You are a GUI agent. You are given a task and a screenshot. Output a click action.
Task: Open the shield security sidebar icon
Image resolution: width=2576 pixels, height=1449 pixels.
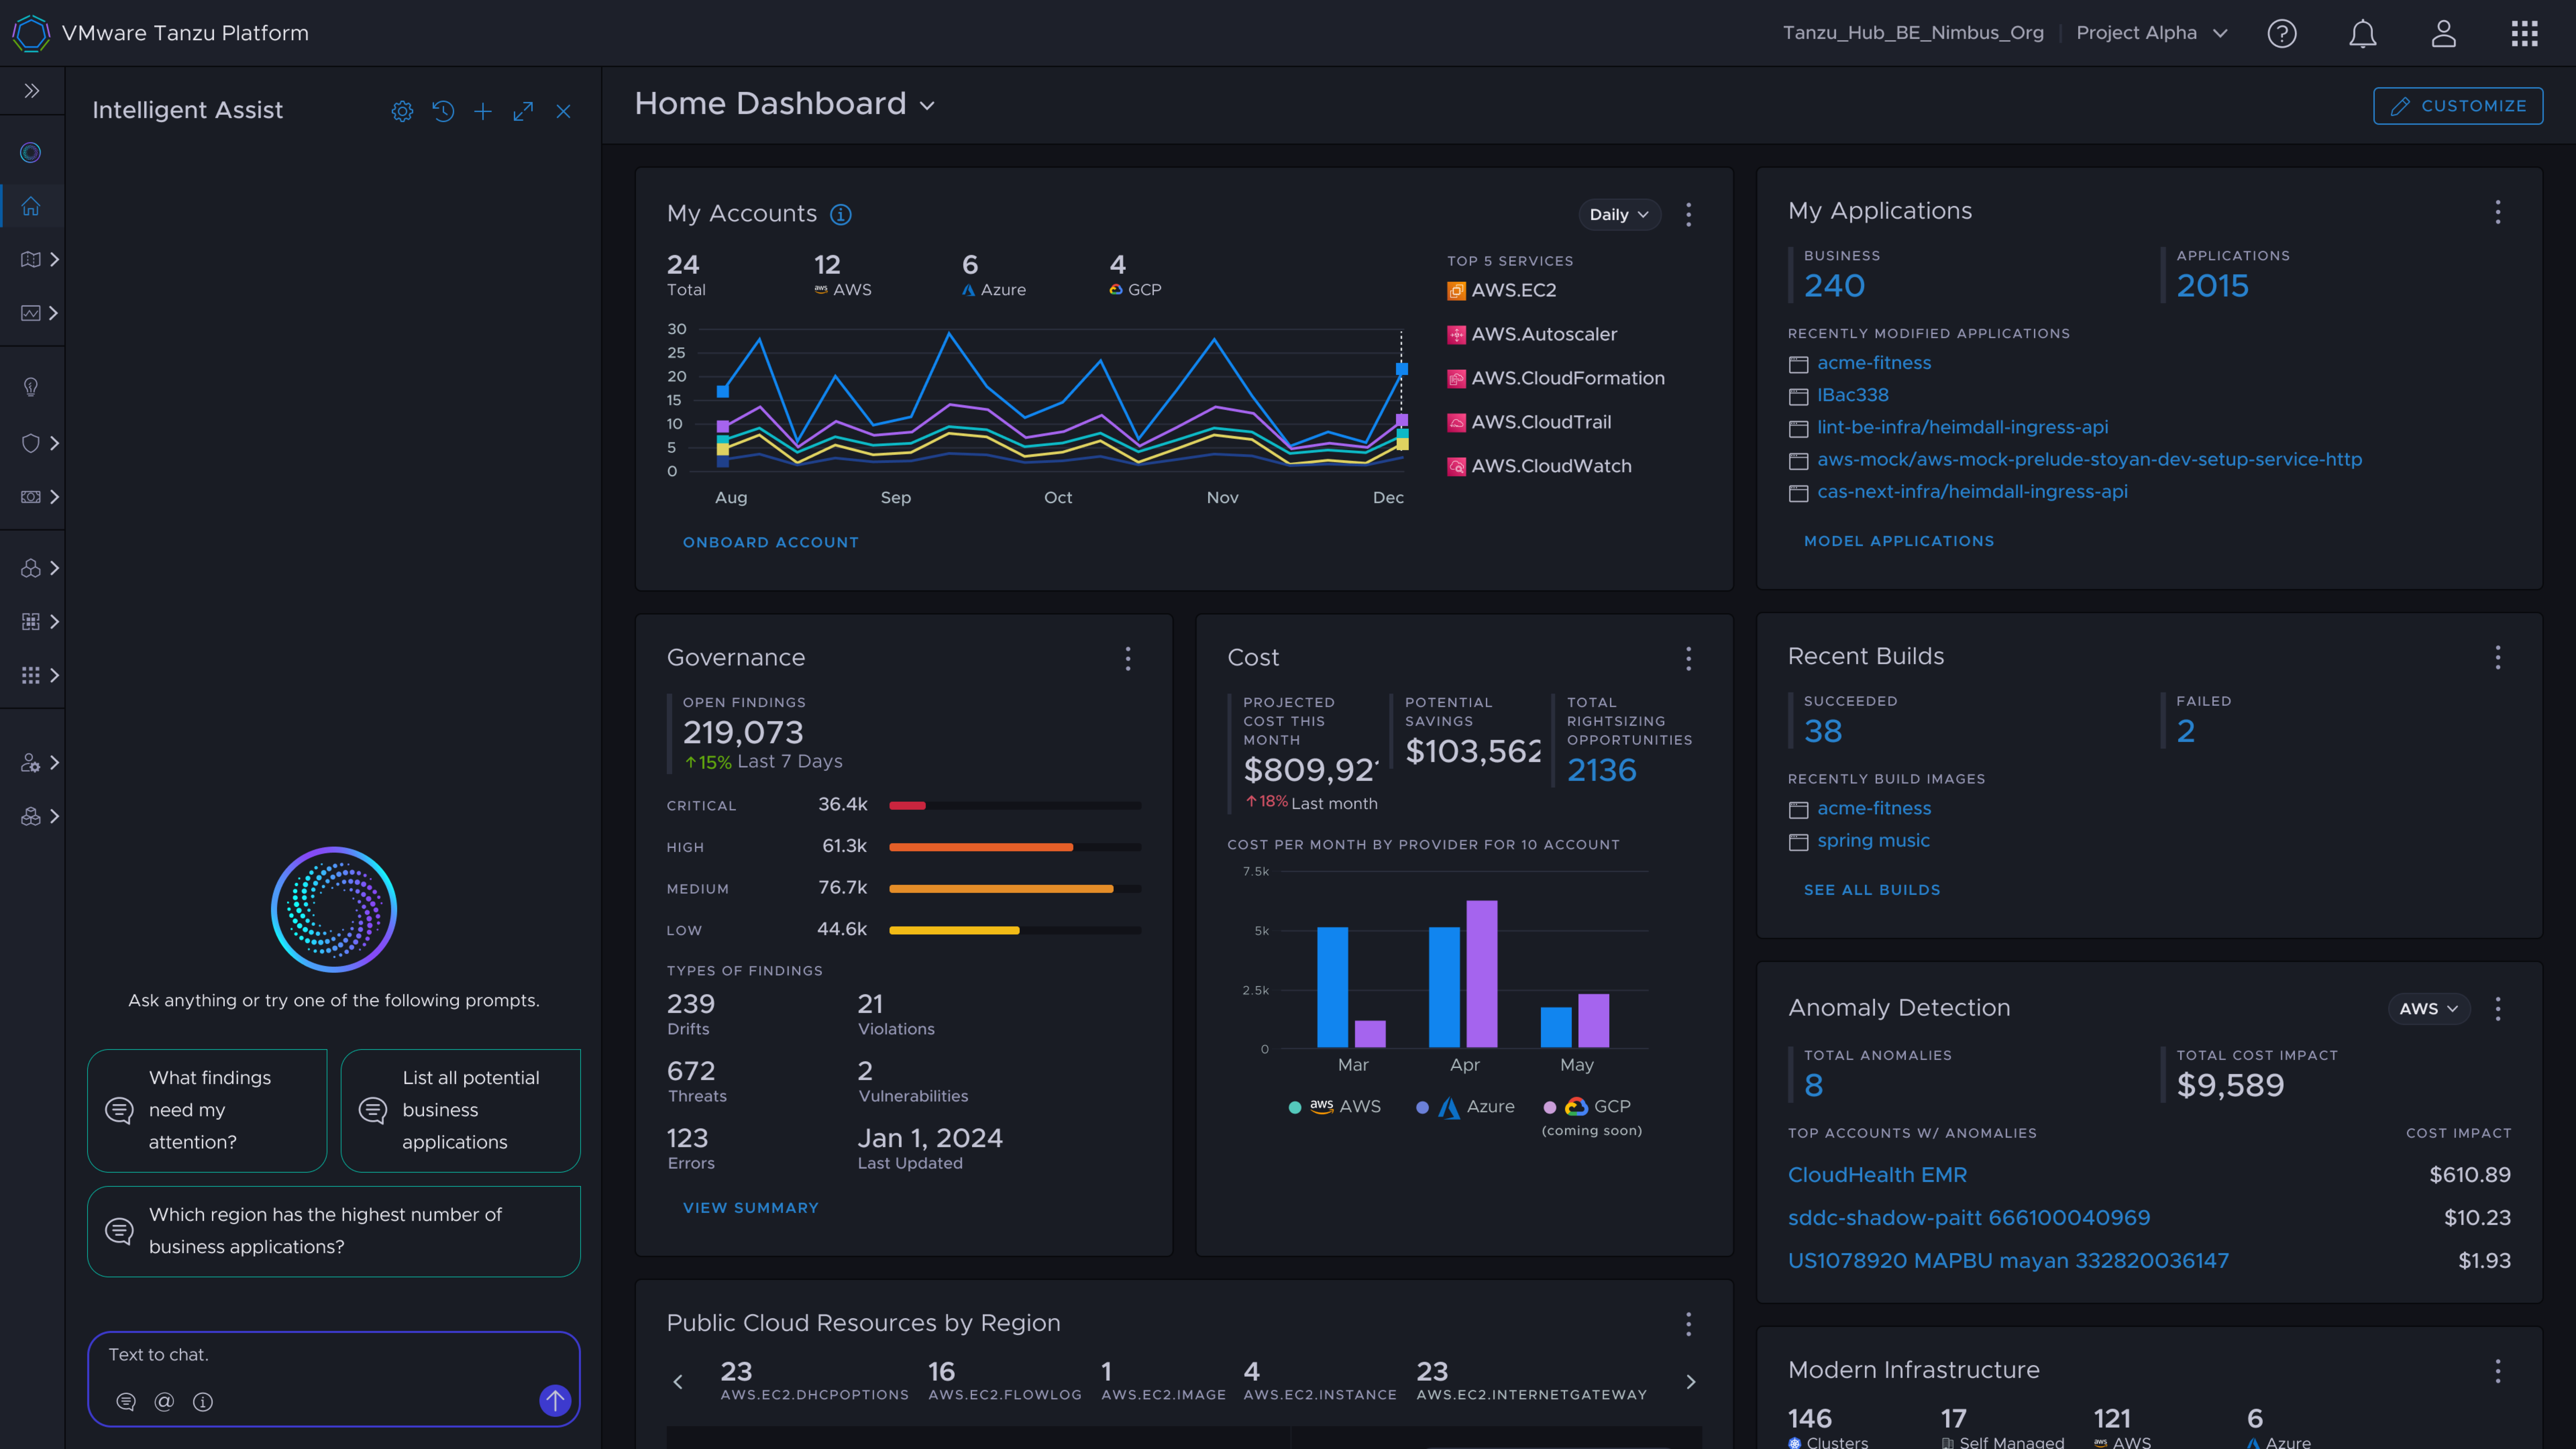pyautogui.click(x=31, y=443)
